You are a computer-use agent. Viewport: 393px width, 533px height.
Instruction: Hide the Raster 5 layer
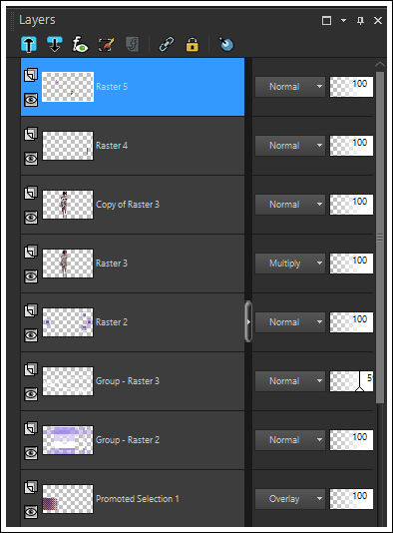tap(31, 100)
